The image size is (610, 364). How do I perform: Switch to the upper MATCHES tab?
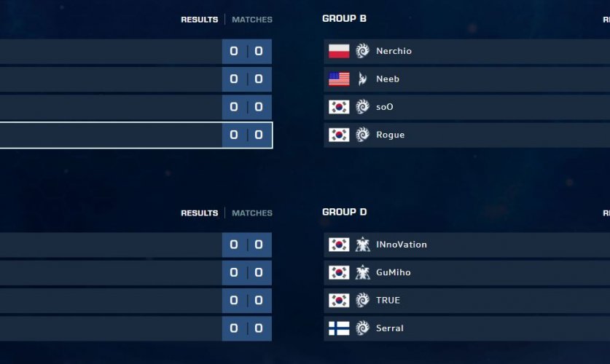[252, 20]
